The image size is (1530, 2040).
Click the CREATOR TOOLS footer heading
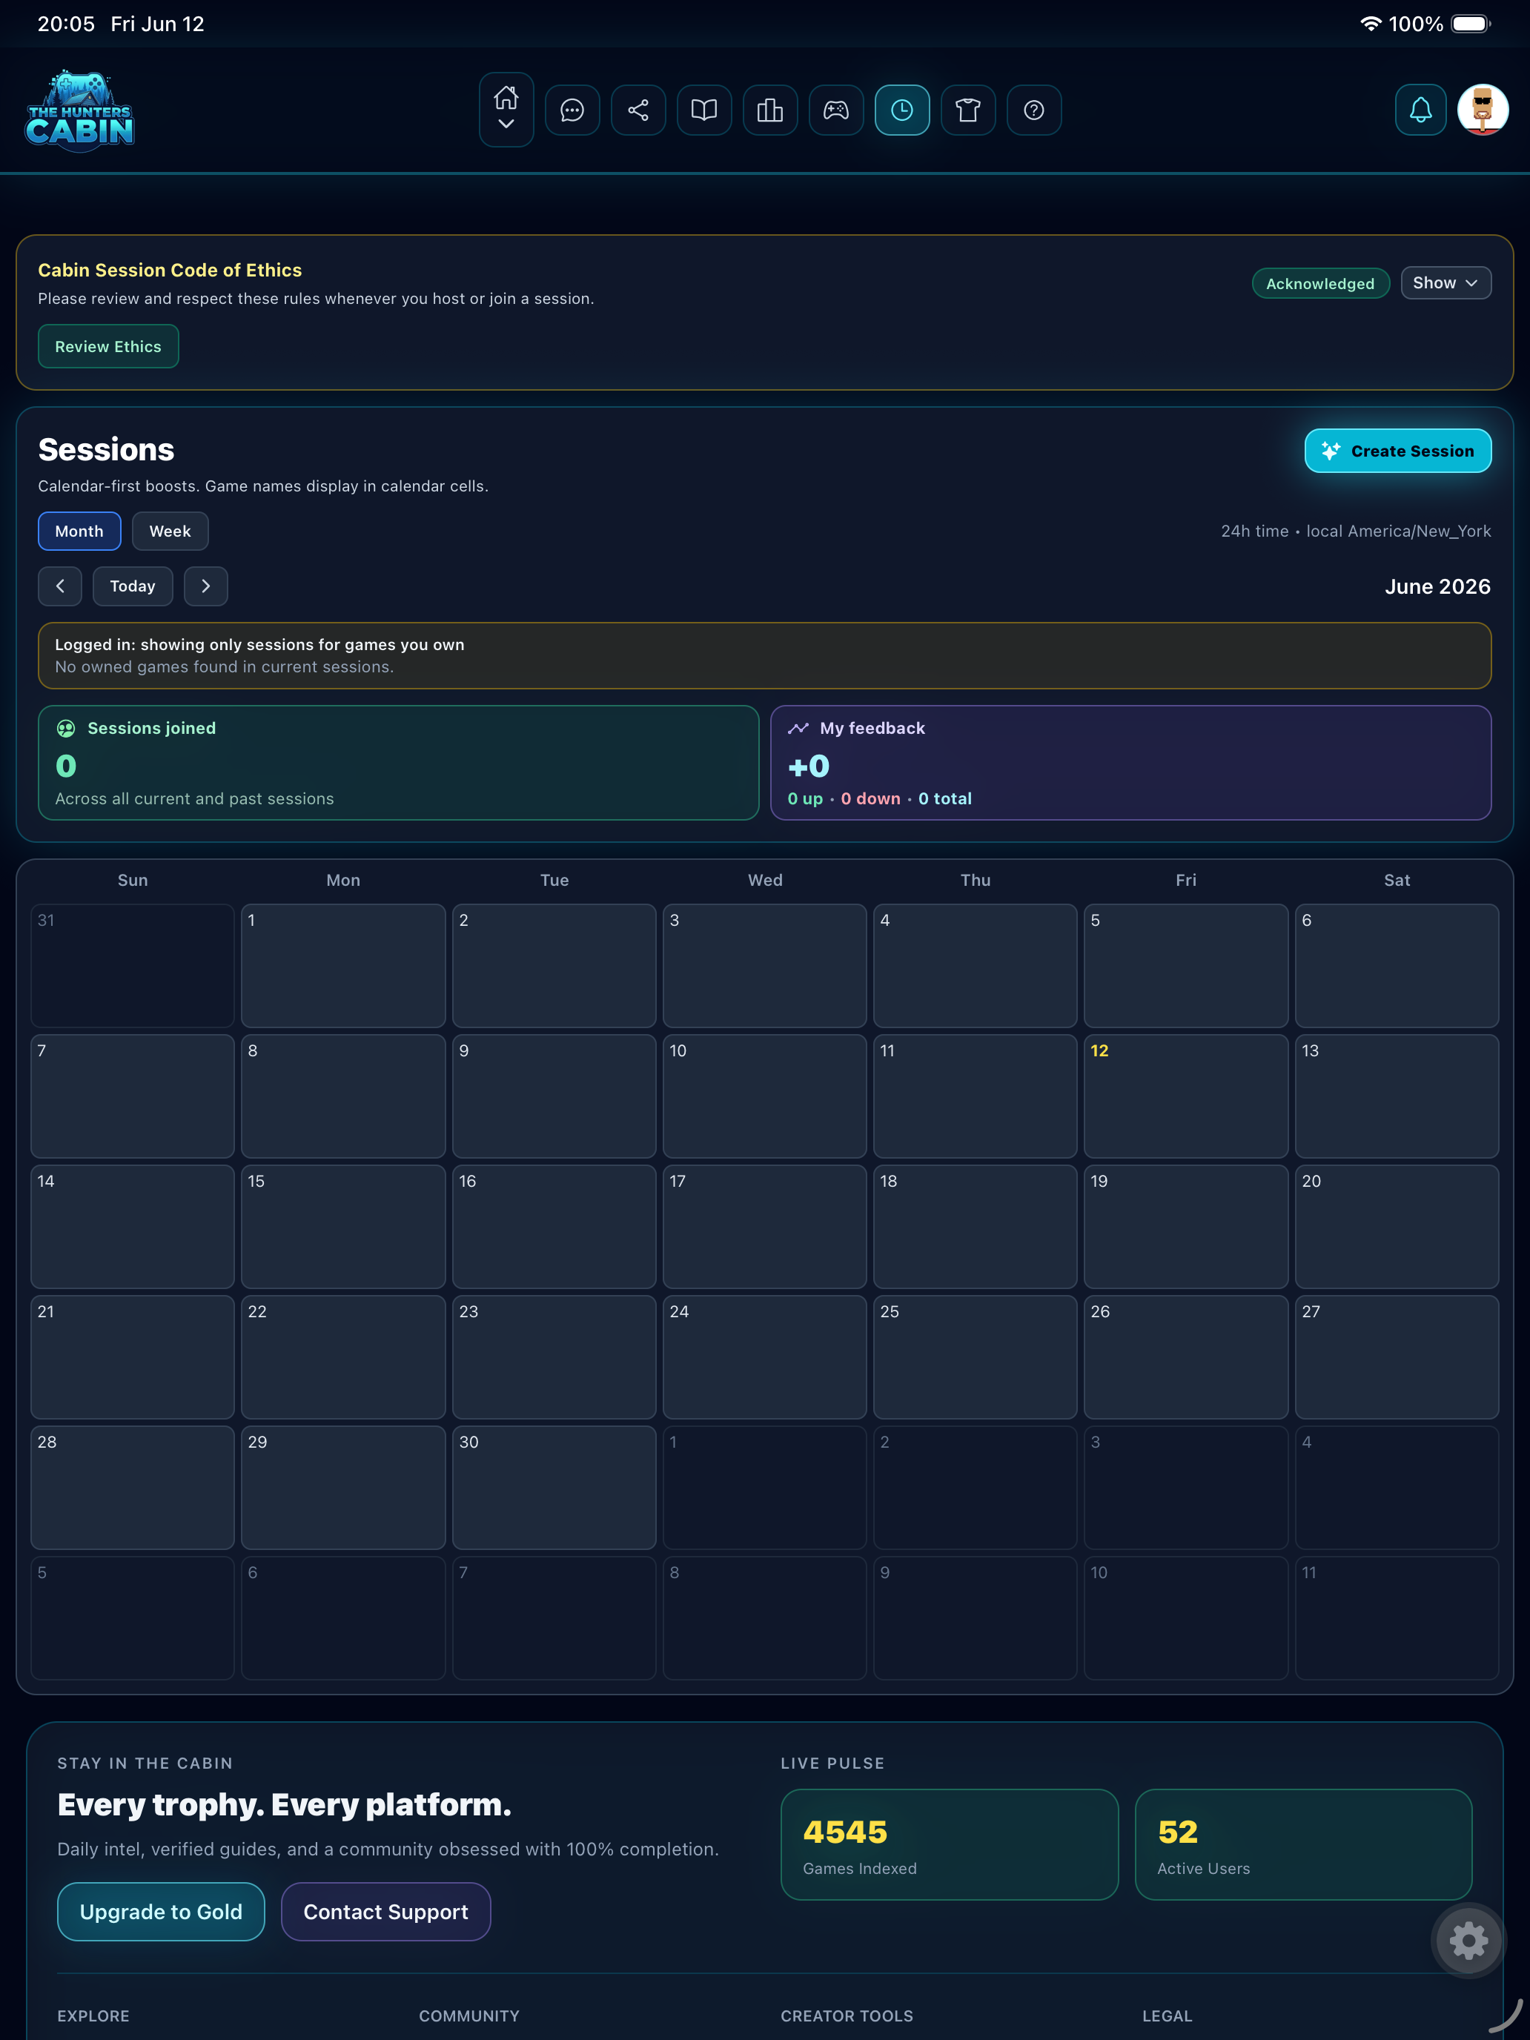(847, 2016)
